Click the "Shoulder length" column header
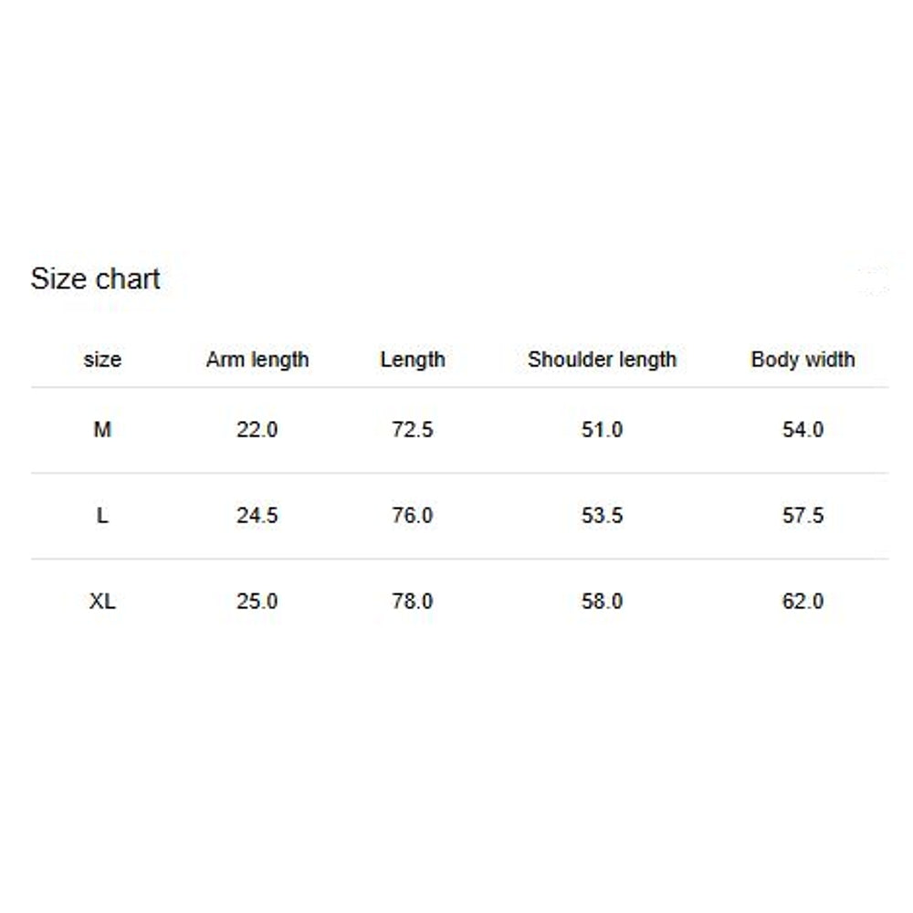 [x=602, y=360]
